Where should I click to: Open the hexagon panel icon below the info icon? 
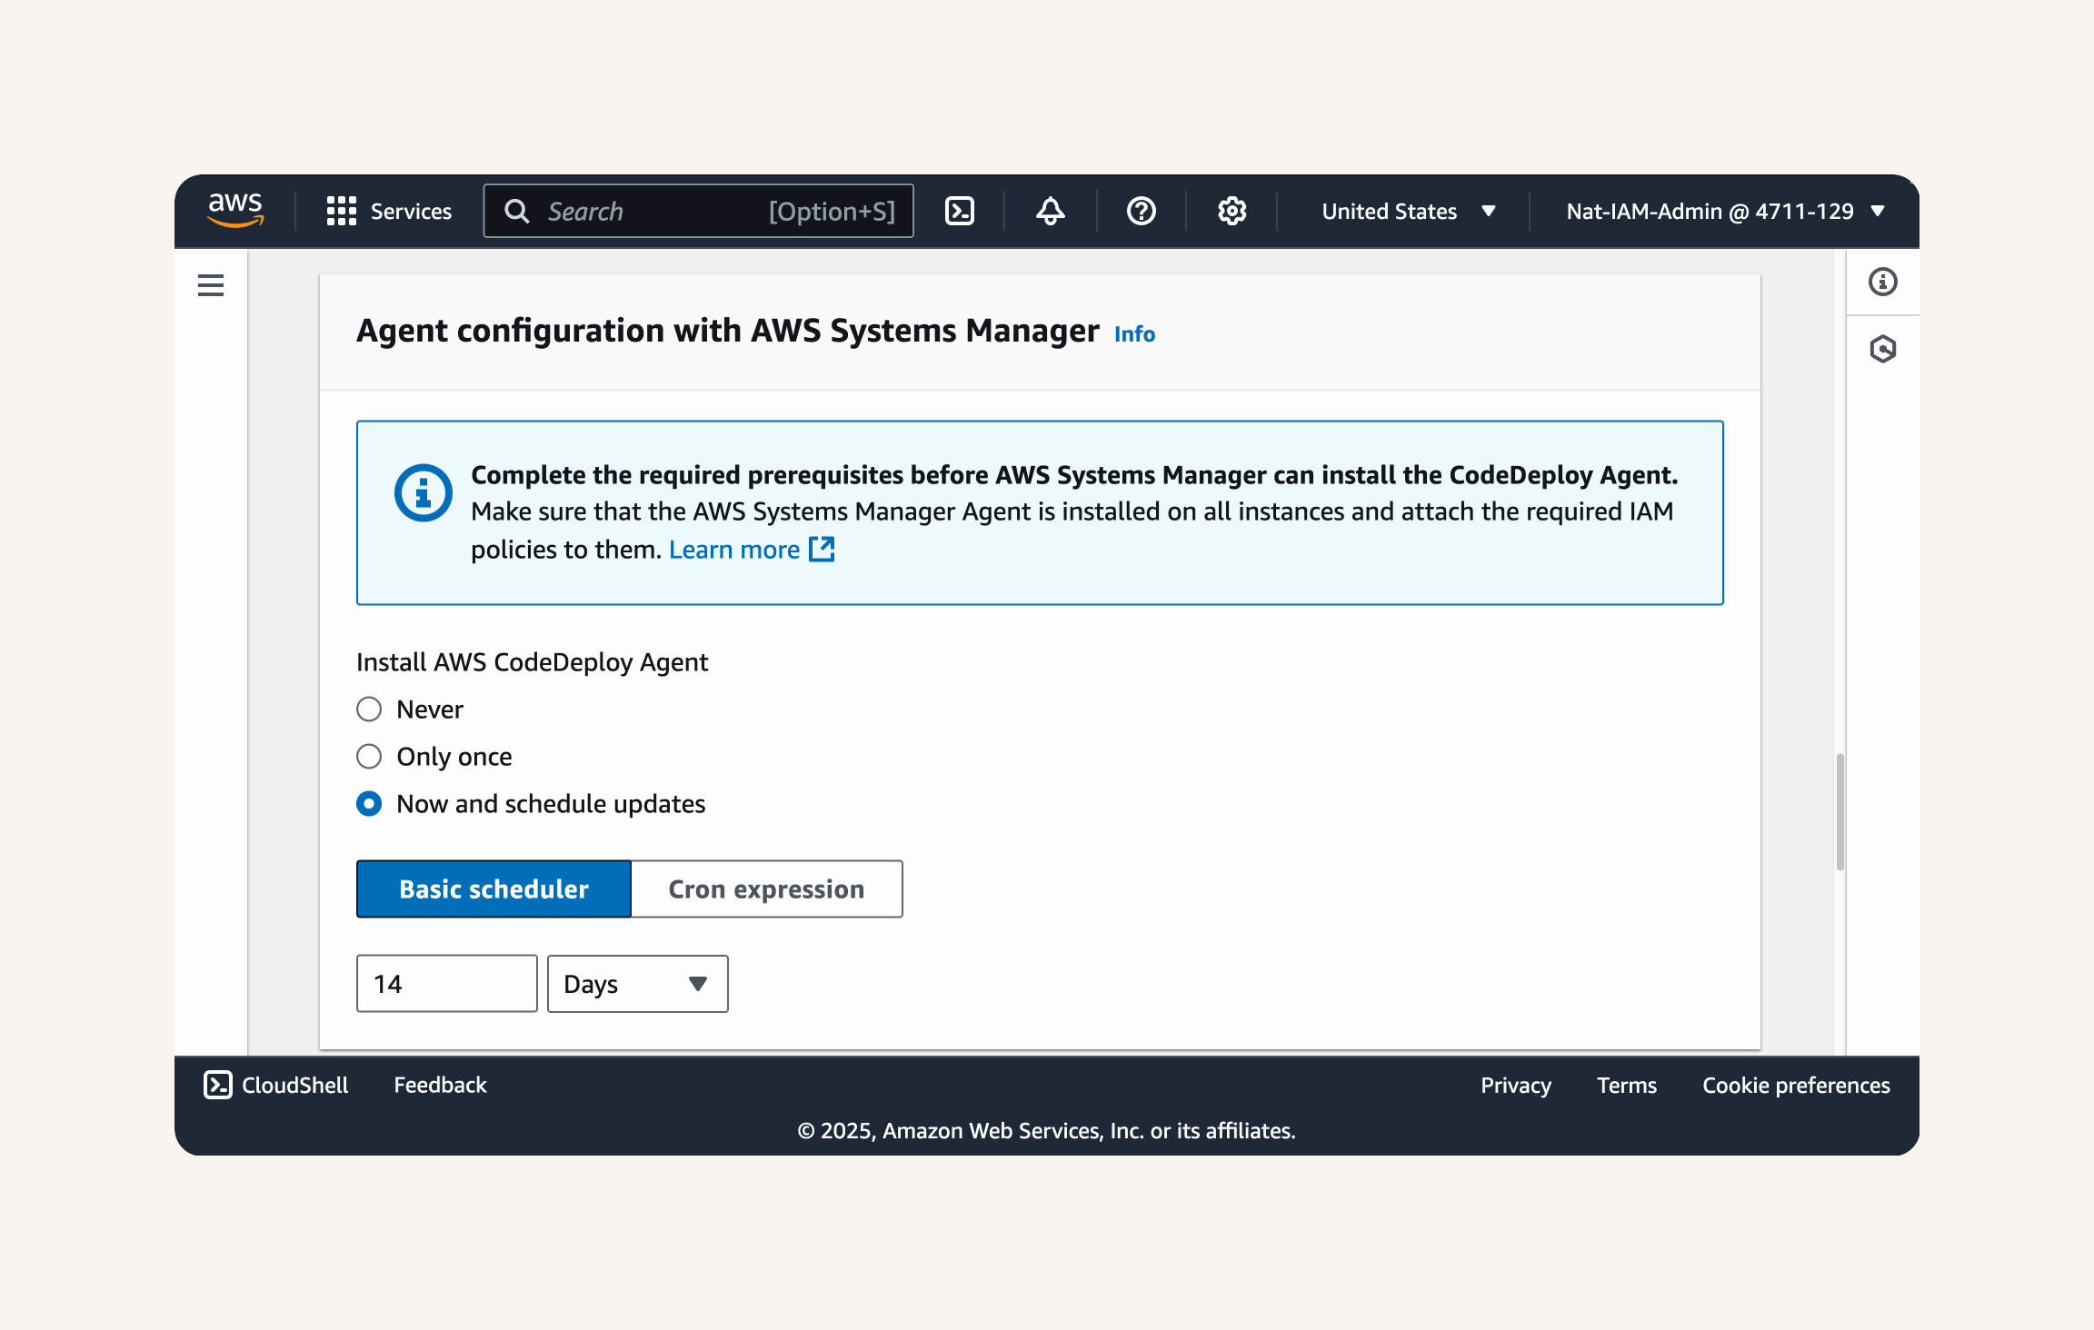1883,349
